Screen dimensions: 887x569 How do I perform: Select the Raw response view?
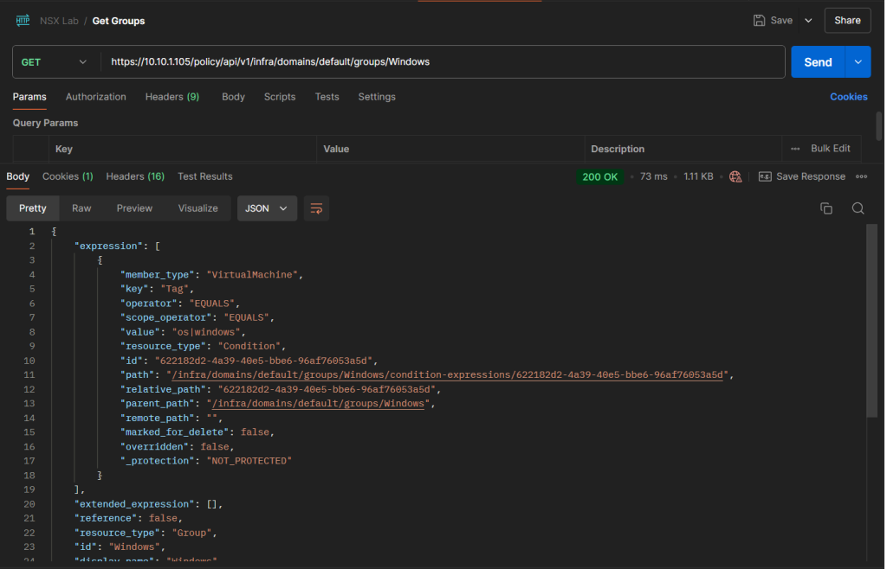pyautogui.click(x=81, y=208)
